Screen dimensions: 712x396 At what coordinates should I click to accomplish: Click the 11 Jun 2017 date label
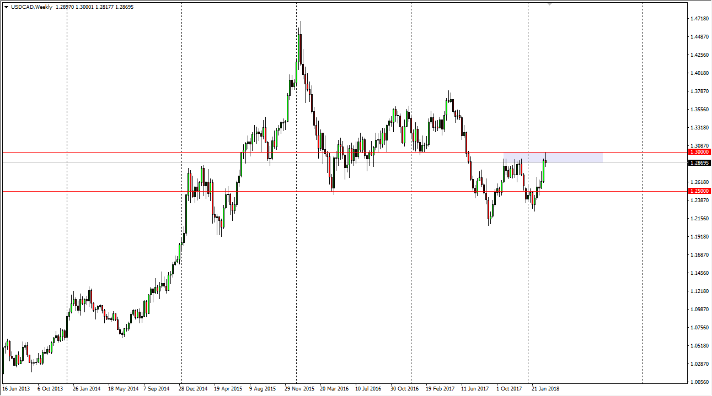coord(475,388)
